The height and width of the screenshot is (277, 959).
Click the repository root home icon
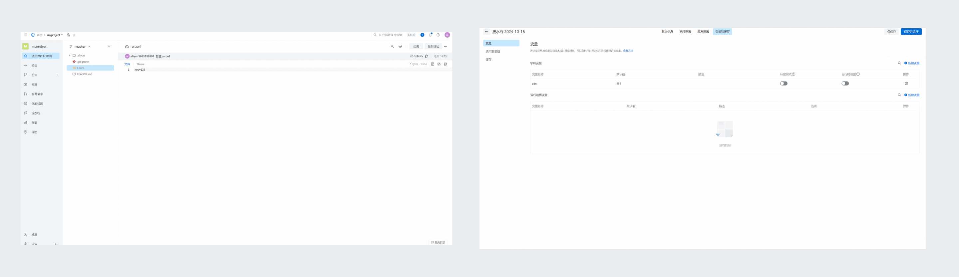127,47
